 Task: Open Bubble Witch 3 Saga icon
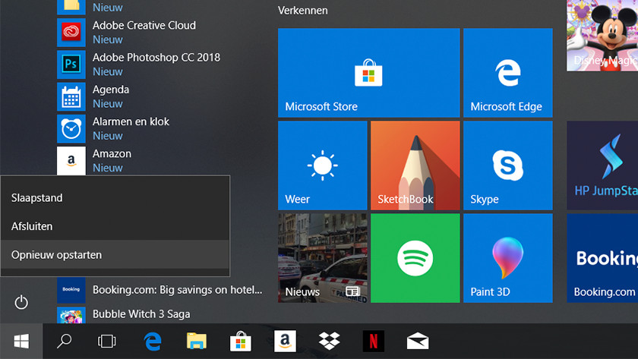71,315
